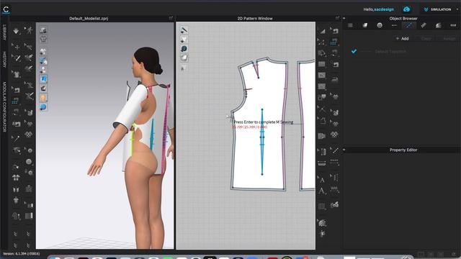Collapse the Object Browser panel arrow
This screenshot has height=259, width=461.
[344, 18]
